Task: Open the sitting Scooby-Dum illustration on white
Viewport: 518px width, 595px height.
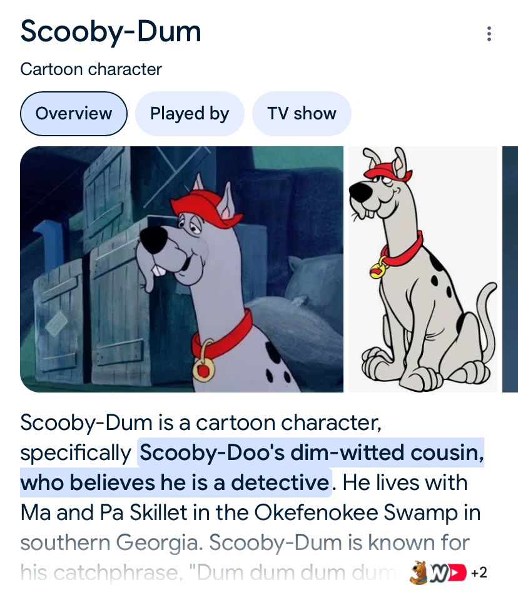Action: [x=423, y=269]
